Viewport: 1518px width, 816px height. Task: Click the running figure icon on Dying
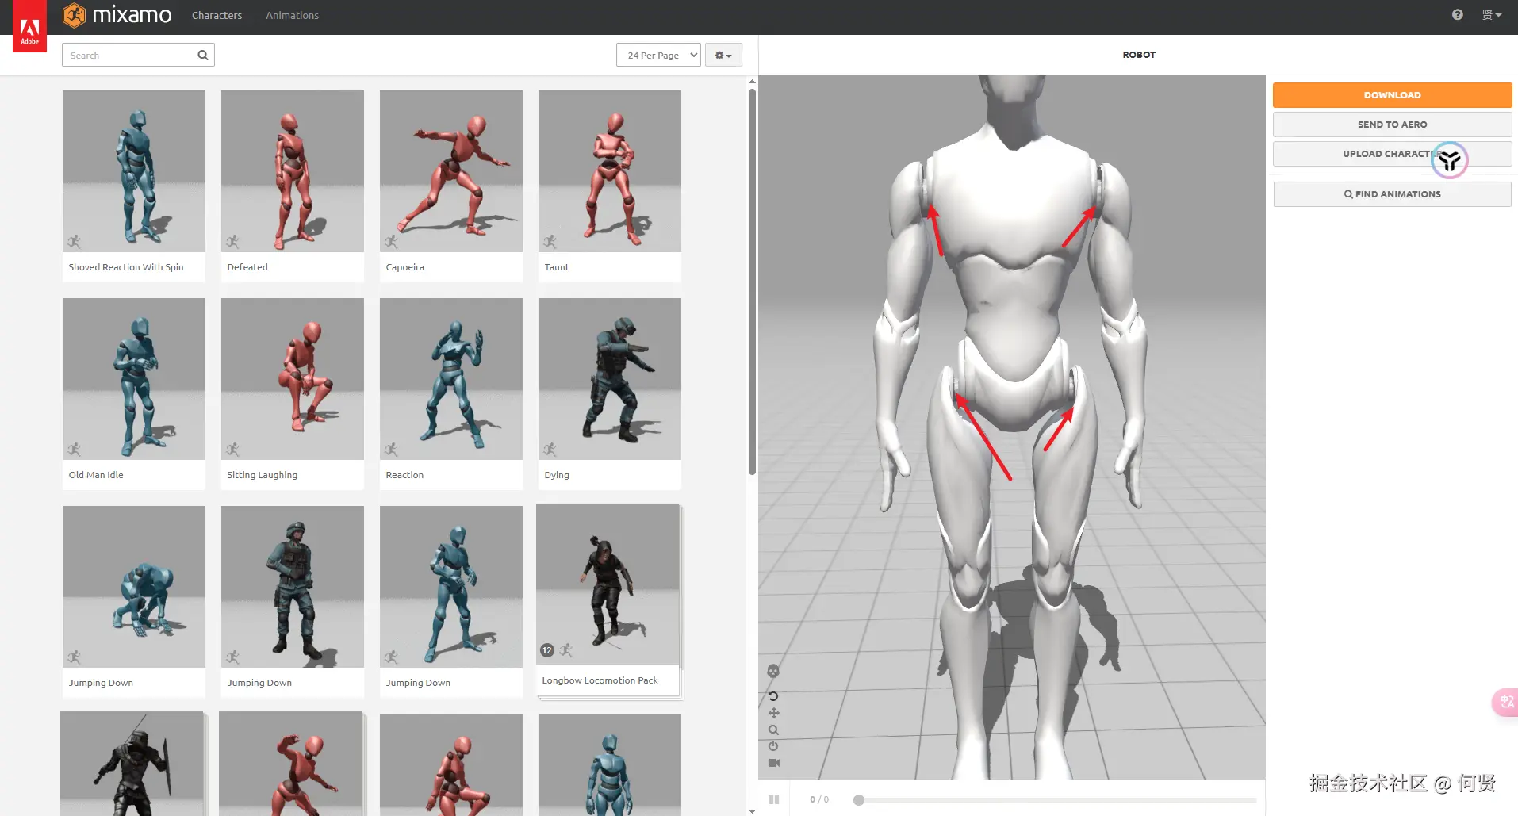550,450
